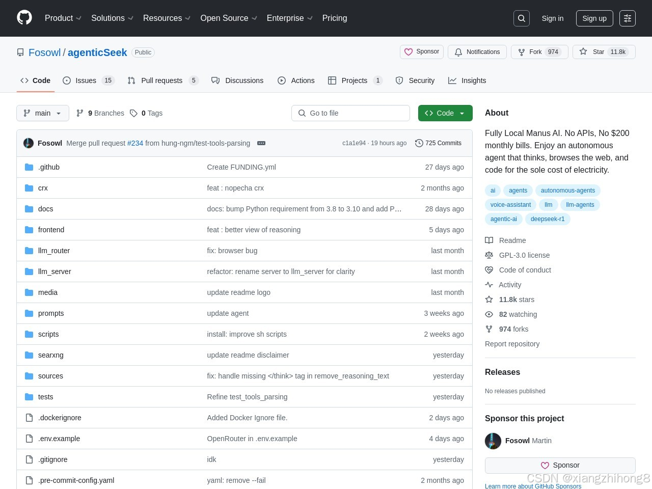Click the autonomous-agents topic tag

point(568,191)
